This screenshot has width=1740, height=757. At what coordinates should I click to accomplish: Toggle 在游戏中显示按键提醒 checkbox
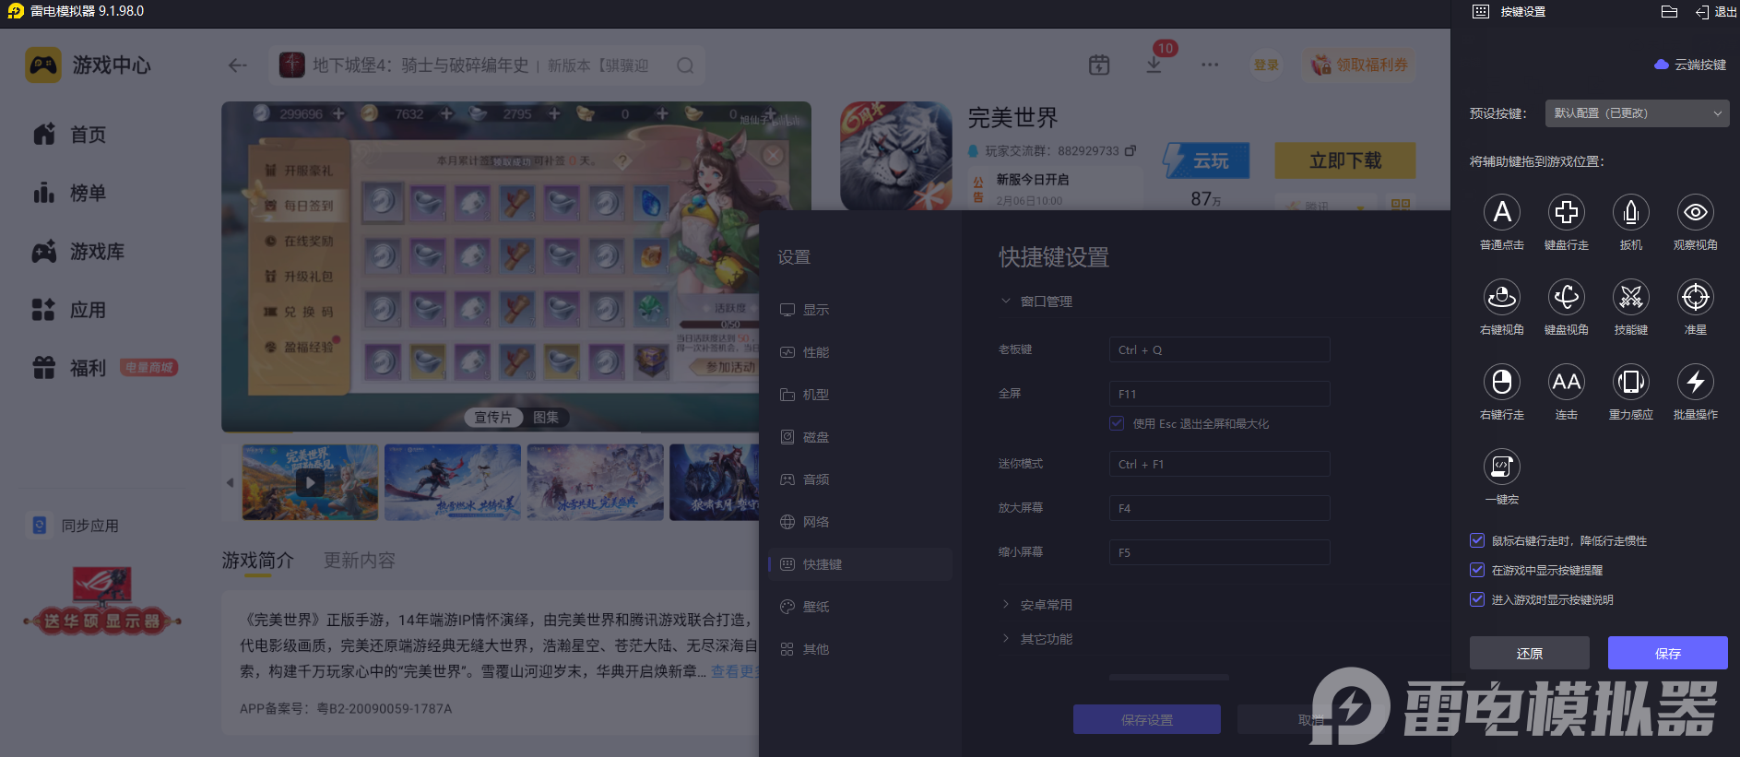tap(1477, 570)
